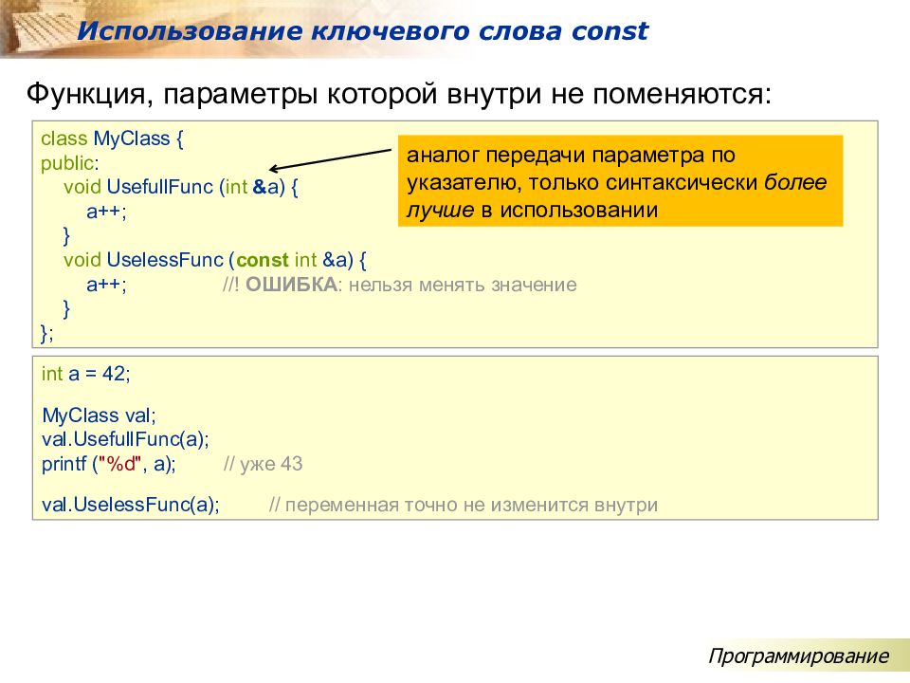This screenshot has height=683, width=910.
Task: Click the subtitle starting with 'Функция, параметры'
Action: (x=399, y=95)
